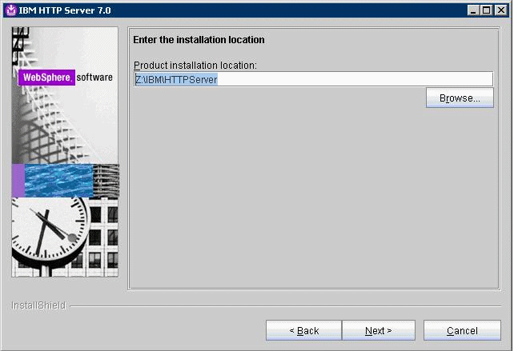Viewport: 514px width, 351px height.
Task: Return with the Back button
Action: (x=304, y=330)
